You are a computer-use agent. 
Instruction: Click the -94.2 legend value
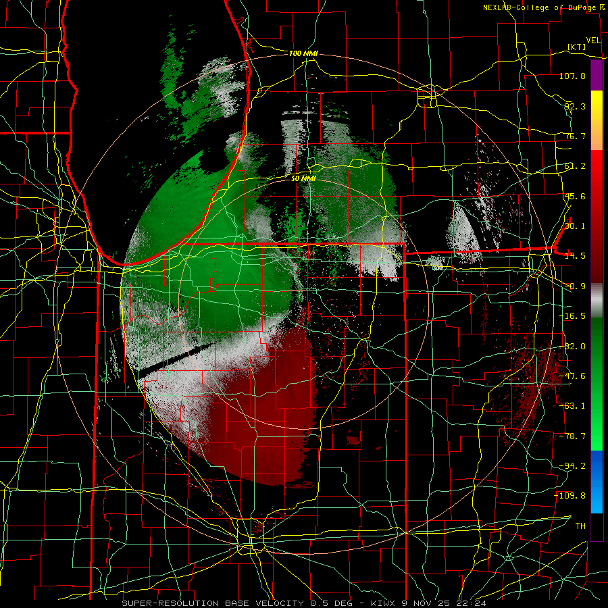pos(572,465)
